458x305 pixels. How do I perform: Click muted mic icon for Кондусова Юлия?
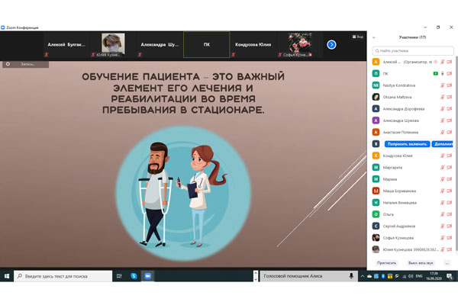click(443, 156)
